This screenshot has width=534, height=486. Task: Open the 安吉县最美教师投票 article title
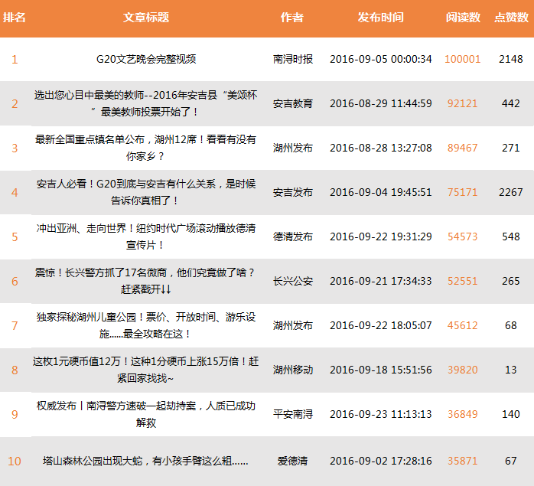point(145,103)
